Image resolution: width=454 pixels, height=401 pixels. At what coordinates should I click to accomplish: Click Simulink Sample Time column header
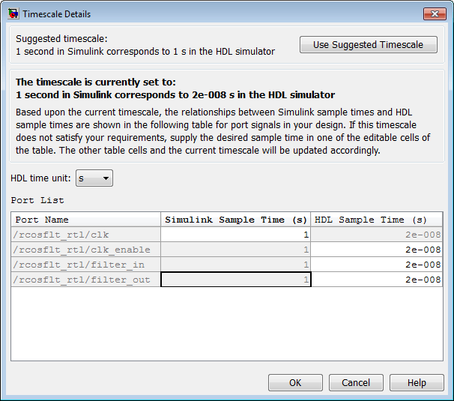coord(236,220)
